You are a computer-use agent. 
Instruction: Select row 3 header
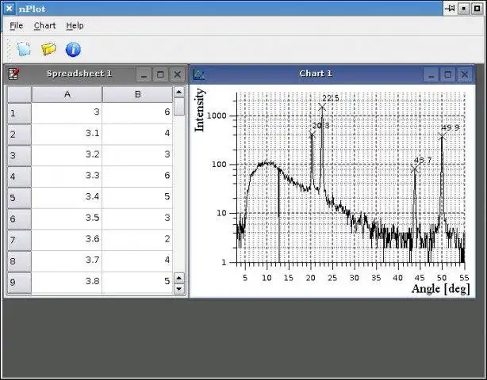point(19,156)
